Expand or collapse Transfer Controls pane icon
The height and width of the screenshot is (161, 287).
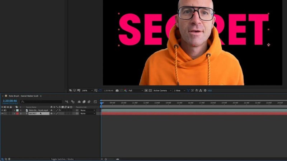(6, 159)
